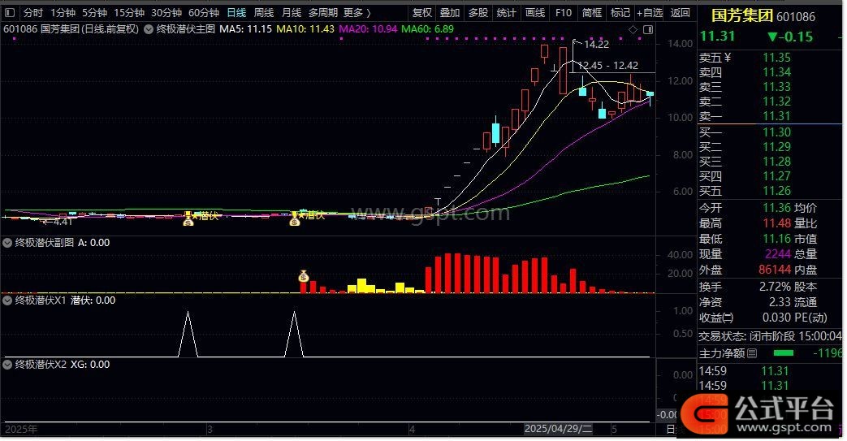The width and height of the screenshot is (847, 441).
Task: Toggle the 叠加 overlay option
Action: [x=450, y=13]
